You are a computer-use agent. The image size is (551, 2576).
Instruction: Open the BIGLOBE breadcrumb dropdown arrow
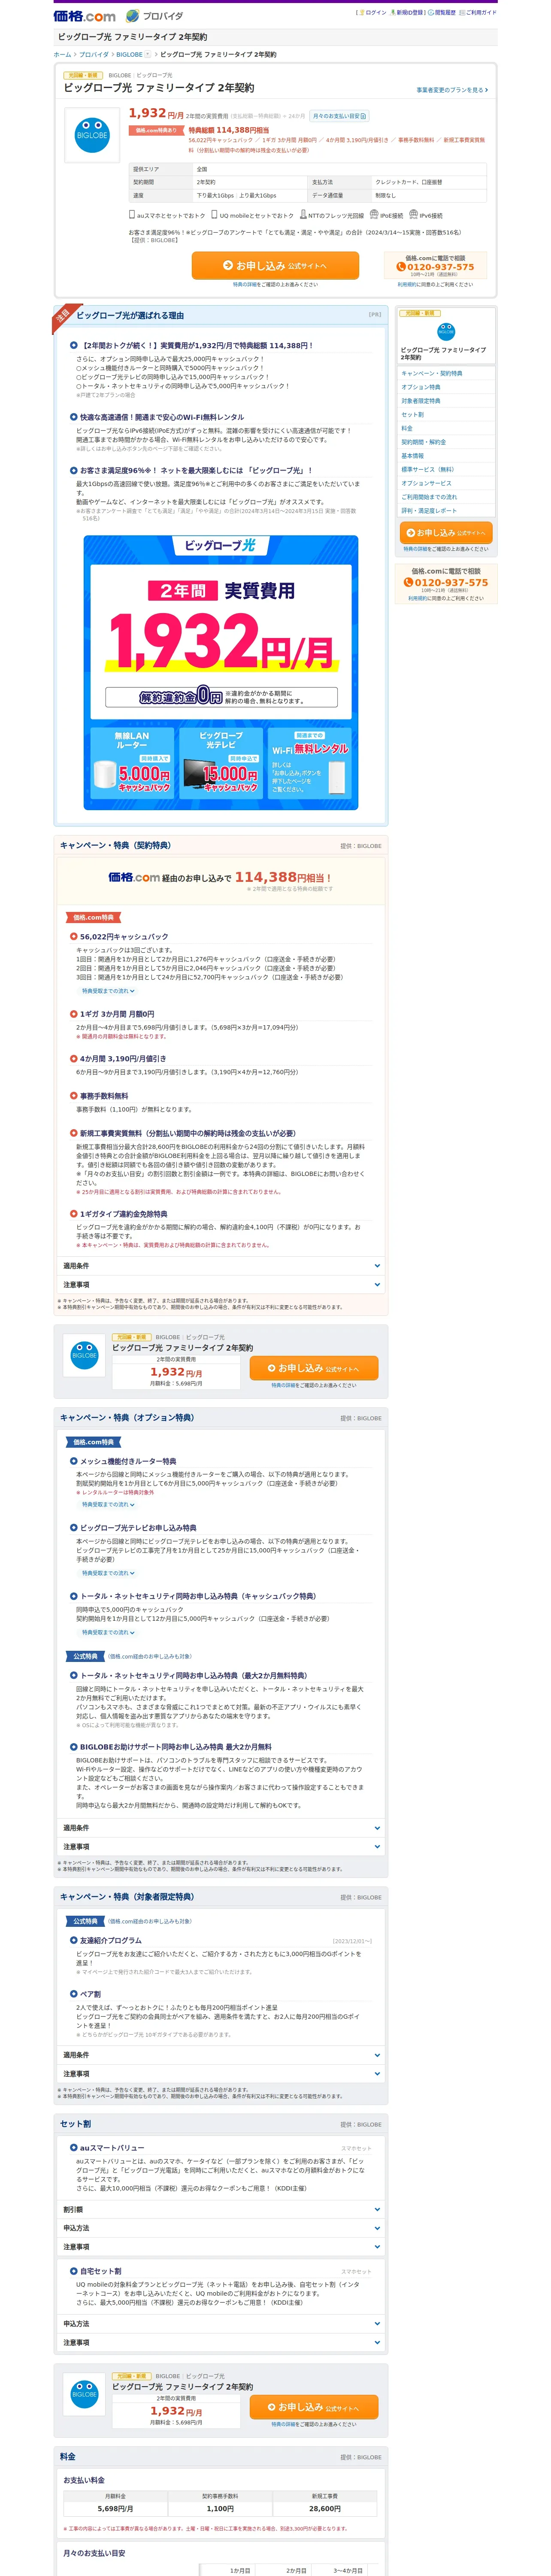point(148,55)
